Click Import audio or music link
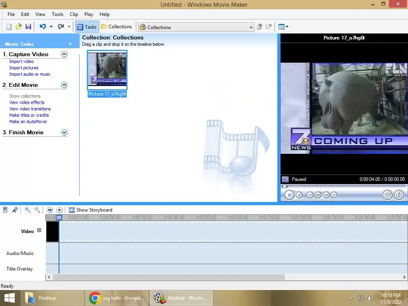Screen dimensions: 408x306 30,74
